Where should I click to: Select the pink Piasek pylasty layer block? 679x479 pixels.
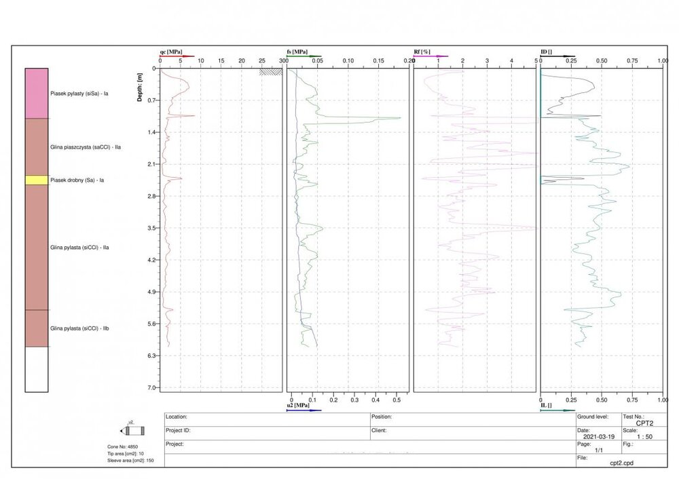pyautogui.click(x=37, y=93)
